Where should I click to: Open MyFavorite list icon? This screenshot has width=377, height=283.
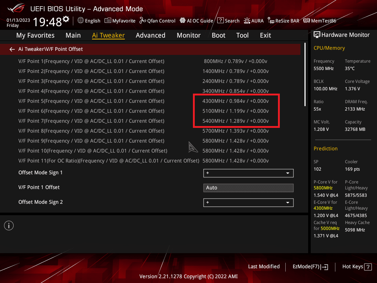click(108, 21)
